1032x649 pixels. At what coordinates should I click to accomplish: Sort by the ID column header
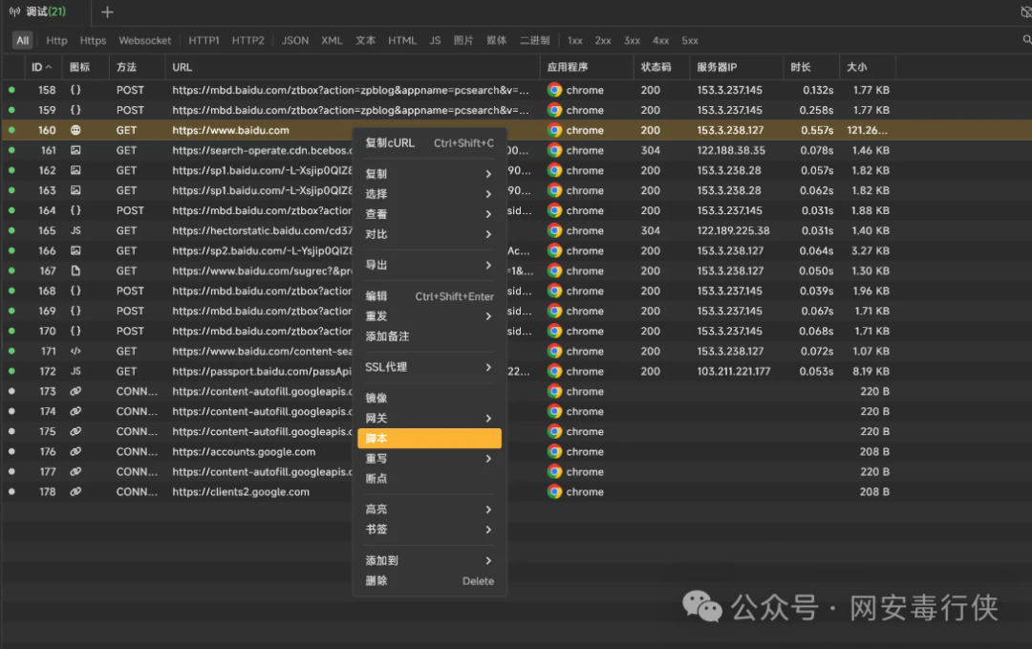41,67
